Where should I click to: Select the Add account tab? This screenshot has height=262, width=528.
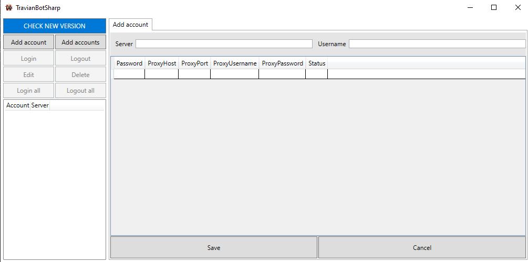(131, 25)
